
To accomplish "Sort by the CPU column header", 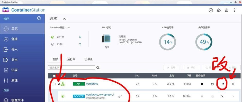I will [137, 75].
